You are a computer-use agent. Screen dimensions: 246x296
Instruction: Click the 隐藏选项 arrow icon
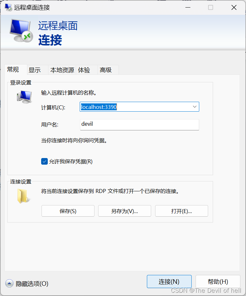click(x=9, y=283)
